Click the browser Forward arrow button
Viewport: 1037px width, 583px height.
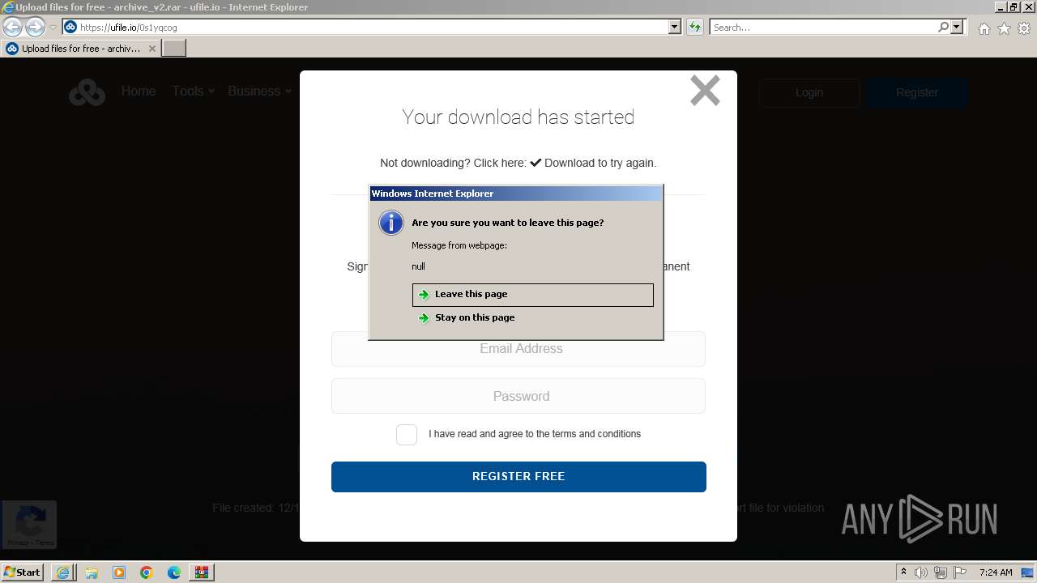(x=35, y=27)
